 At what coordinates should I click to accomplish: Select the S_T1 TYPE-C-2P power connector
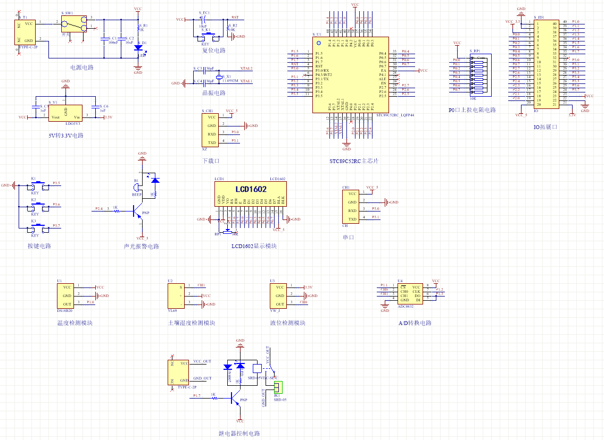(25, 32)
